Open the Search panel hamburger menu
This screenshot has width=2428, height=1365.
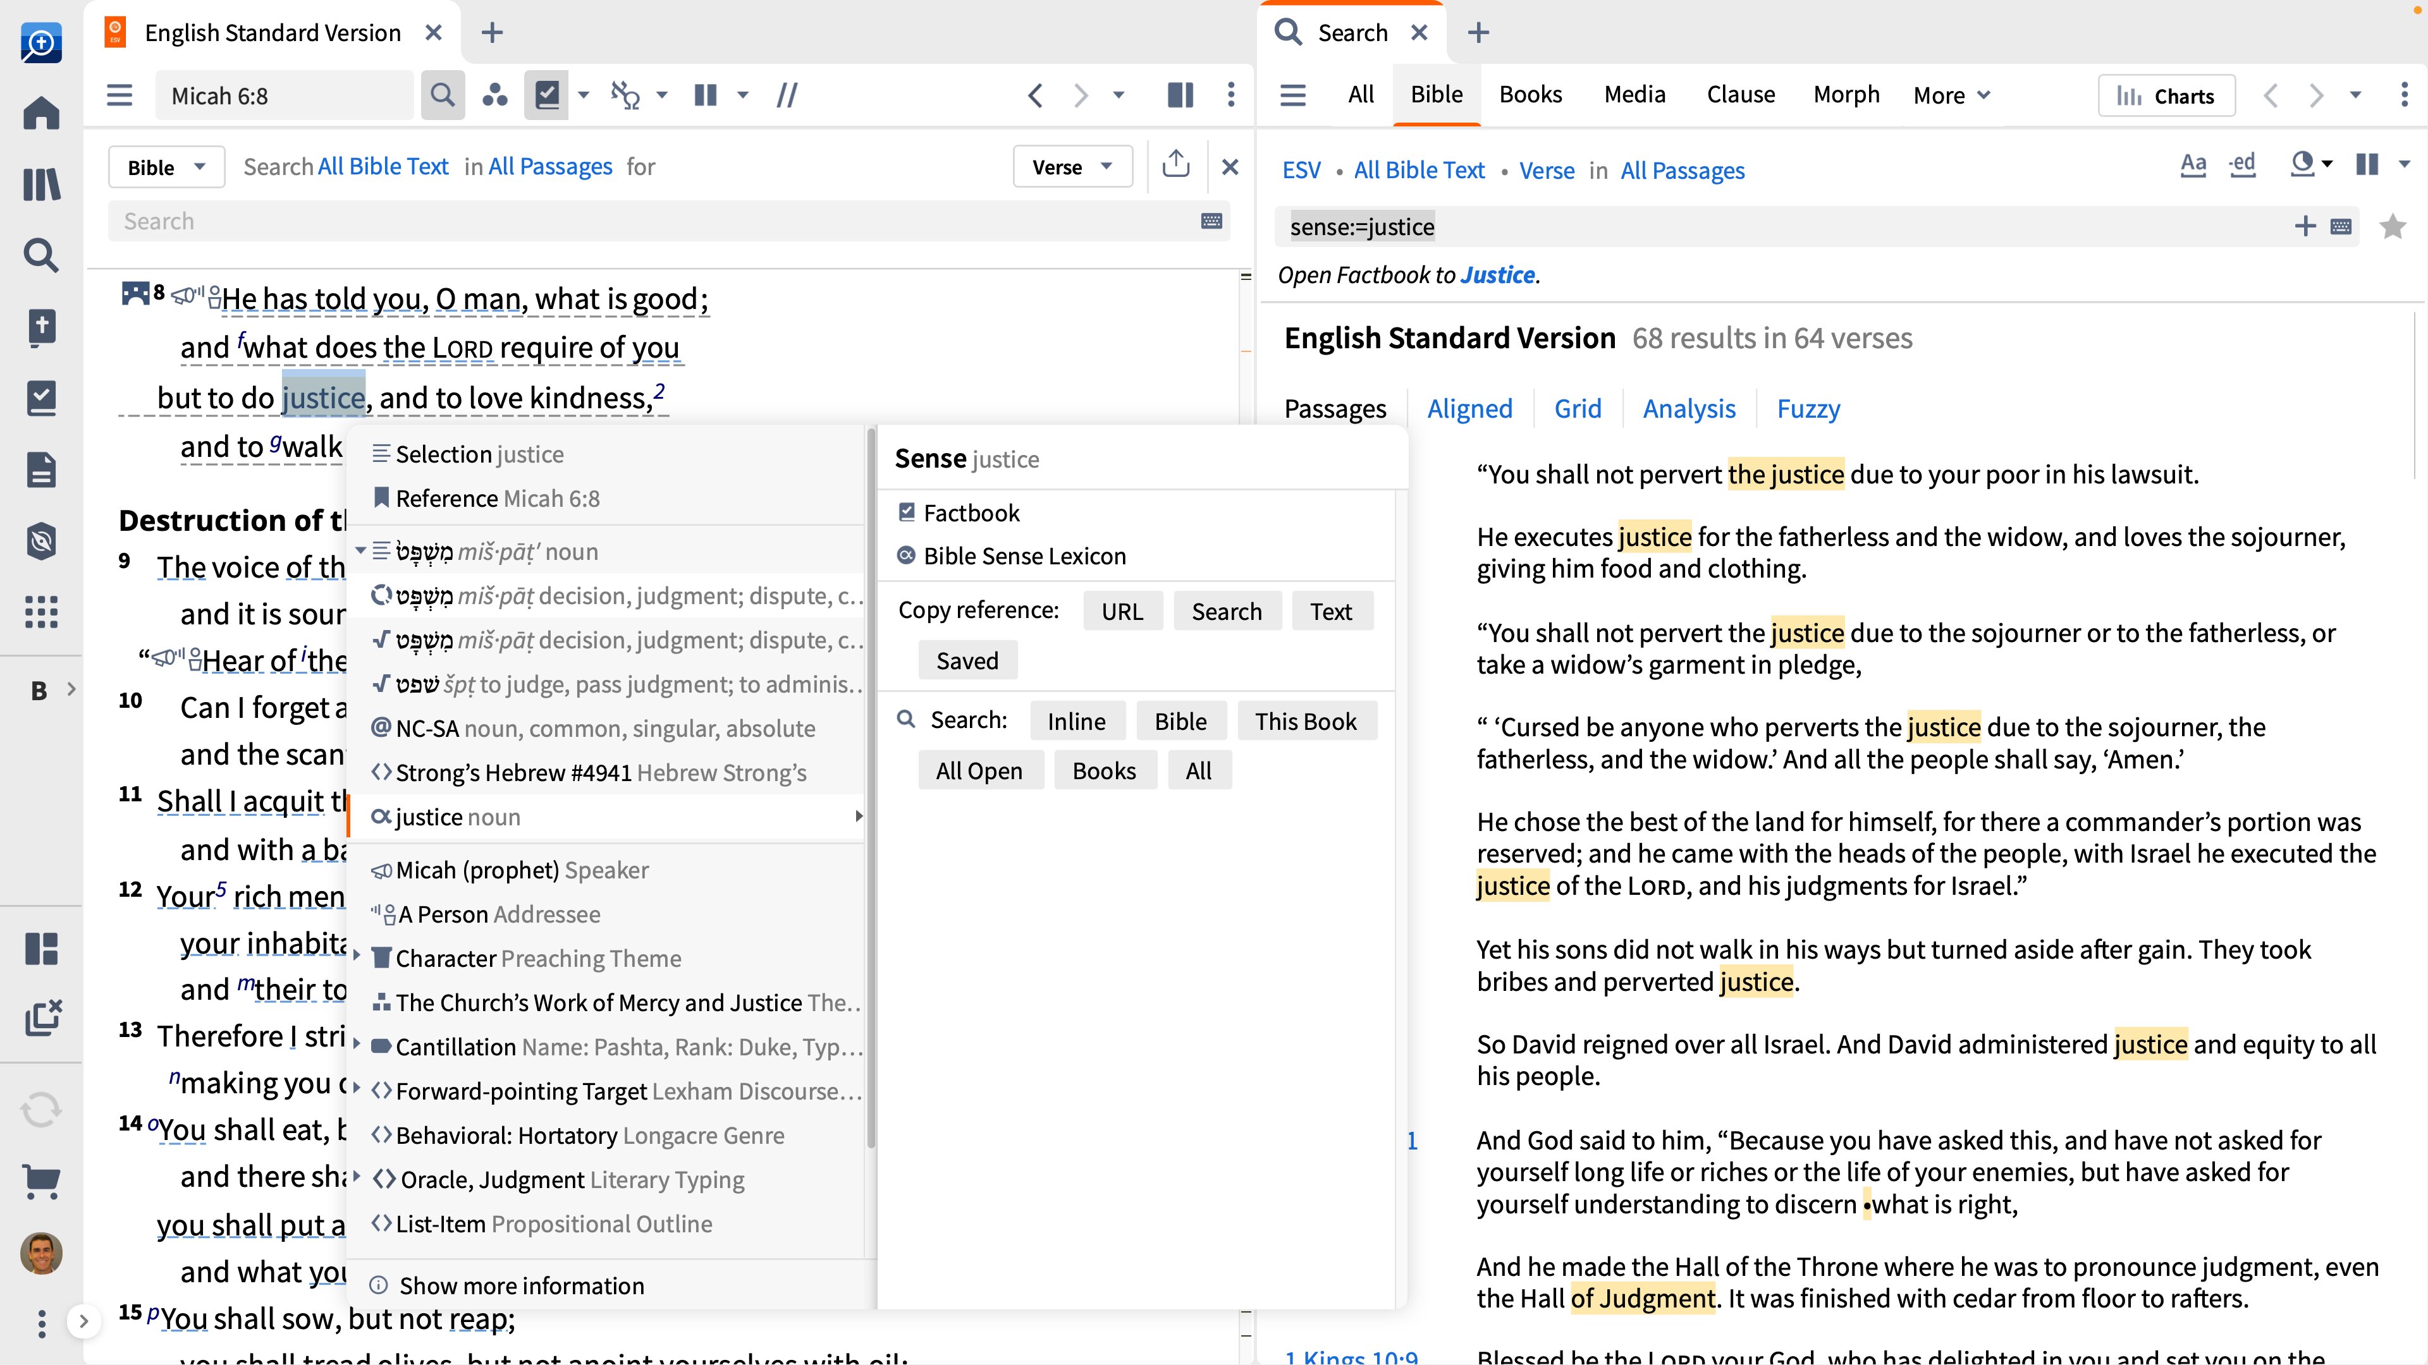1293,94
